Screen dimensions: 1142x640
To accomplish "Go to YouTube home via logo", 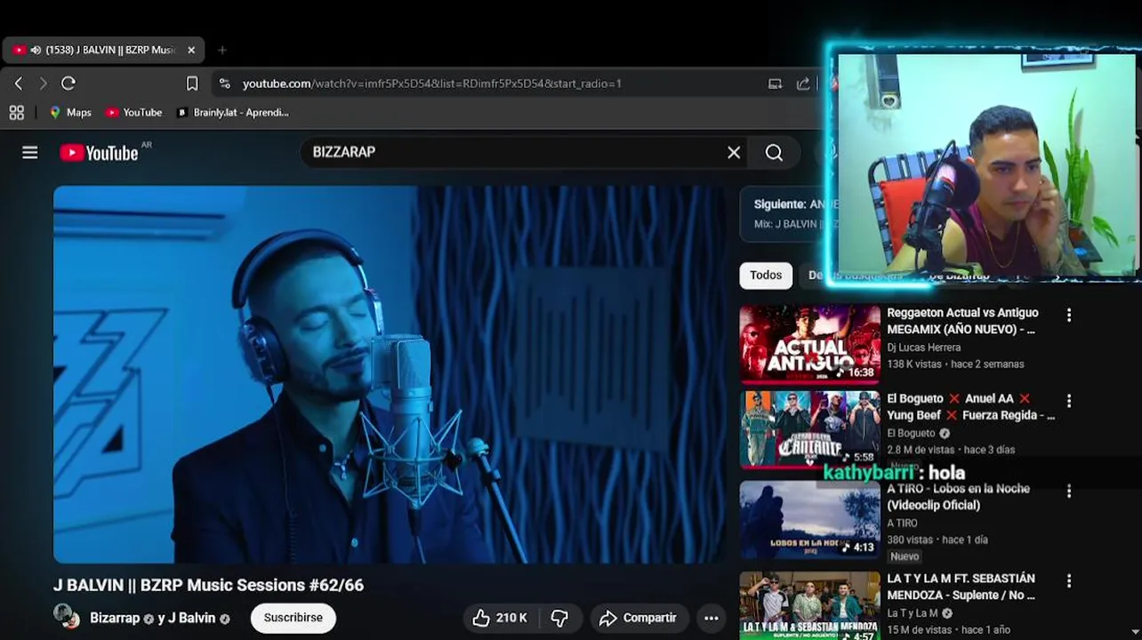I will pos(99,153).
